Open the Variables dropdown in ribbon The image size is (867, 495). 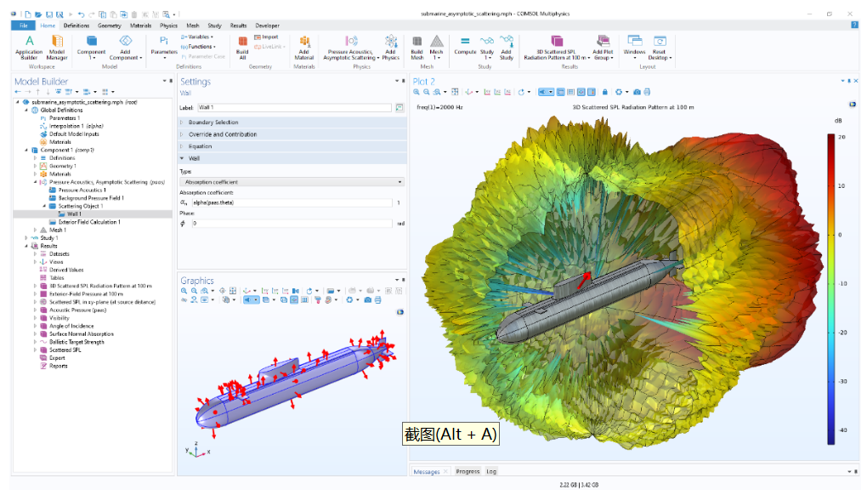197,37
